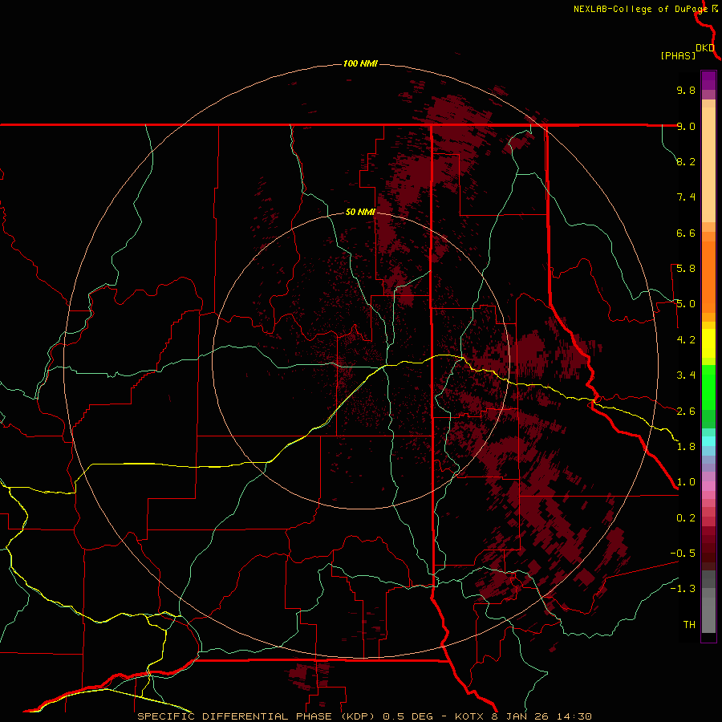722x722 pixels.
Task: Click the 2.6 scale value
Action: (686, 412)
